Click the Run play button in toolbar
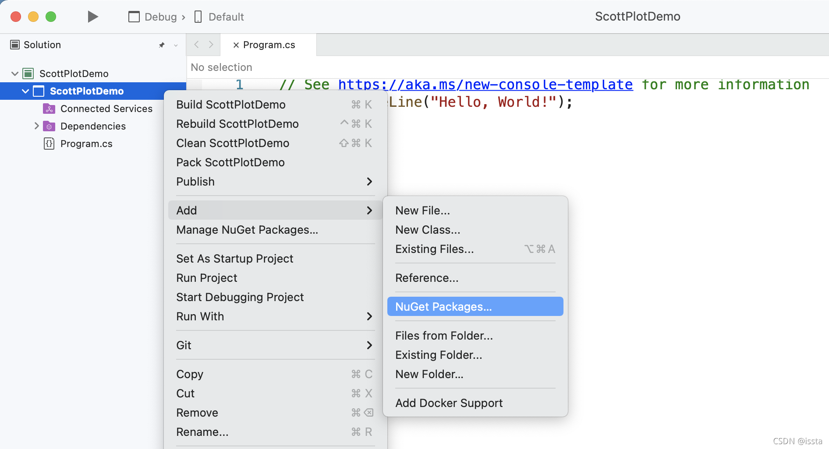829x449 pixels. pos(92,17)
